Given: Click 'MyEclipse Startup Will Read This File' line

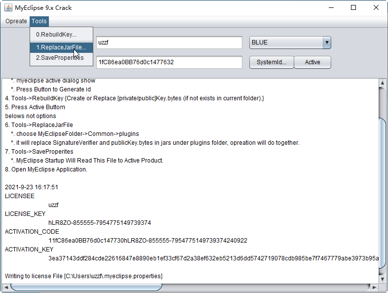Looking at the screenshot, I should (87, 161).
